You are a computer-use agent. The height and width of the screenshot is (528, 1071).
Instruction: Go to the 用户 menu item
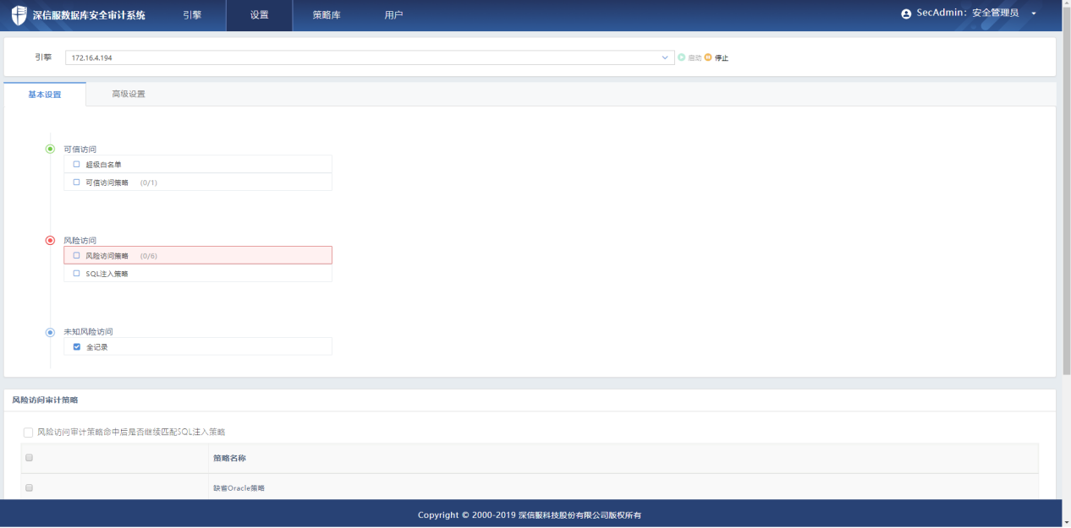(393, 15)
